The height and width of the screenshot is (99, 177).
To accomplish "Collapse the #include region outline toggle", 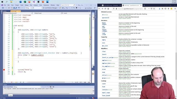I will click(14, 15).
